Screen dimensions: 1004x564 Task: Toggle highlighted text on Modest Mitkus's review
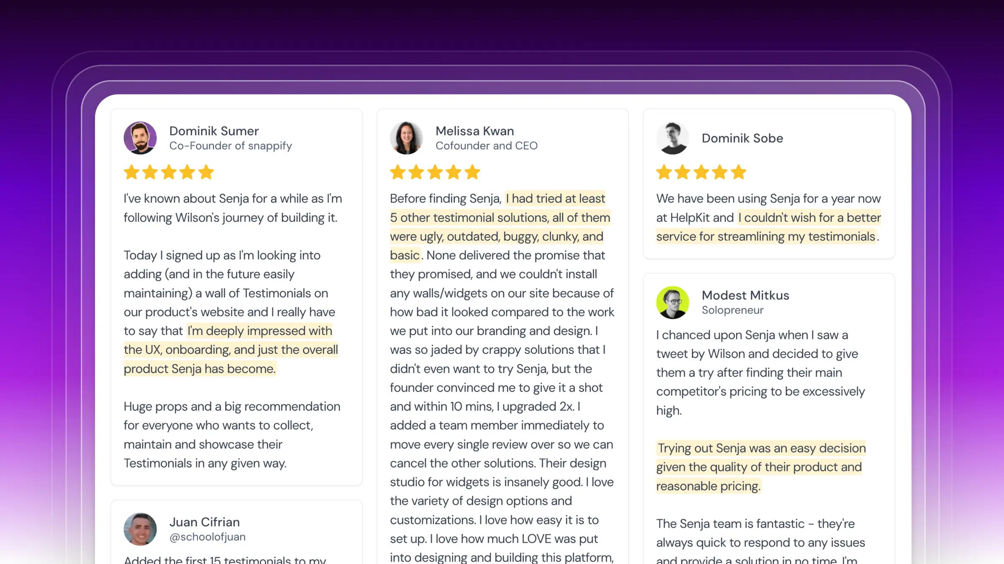[761, 466]
